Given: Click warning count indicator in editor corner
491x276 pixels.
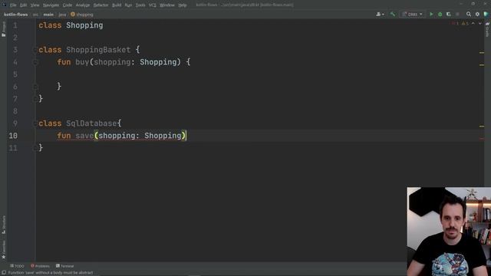Looking at the screenshot, I should pyautogui.click(x=465, y=24).
